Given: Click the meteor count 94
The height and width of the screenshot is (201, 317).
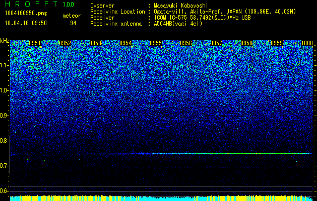Looking at the screenshot, I should (x=73, y=23).
